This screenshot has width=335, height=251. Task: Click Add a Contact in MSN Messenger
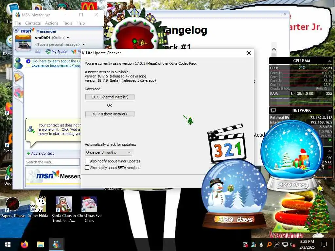coord(40,153)
